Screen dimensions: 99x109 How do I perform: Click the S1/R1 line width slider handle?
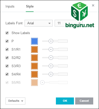click(x=51, y=49)
